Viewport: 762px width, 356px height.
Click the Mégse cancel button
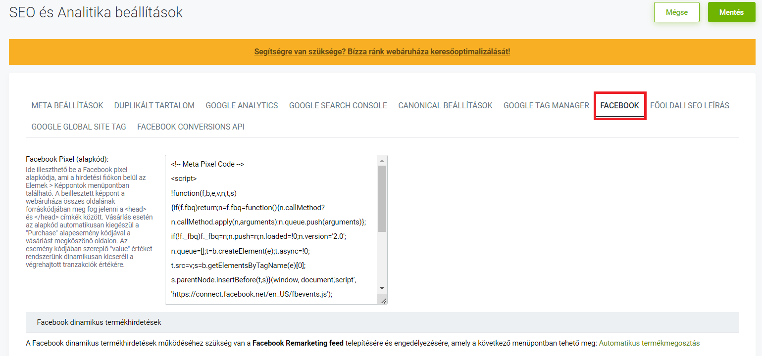[677, 12]
